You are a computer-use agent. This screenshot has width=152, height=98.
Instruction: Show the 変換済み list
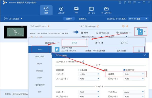pyautogui.click(x=83, y=19)
